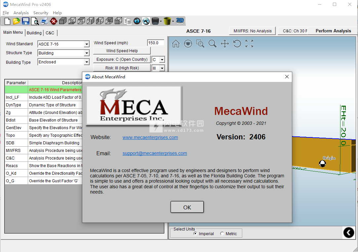
Task: Select the O_Kd parameter row
Action: click(43, 173)
